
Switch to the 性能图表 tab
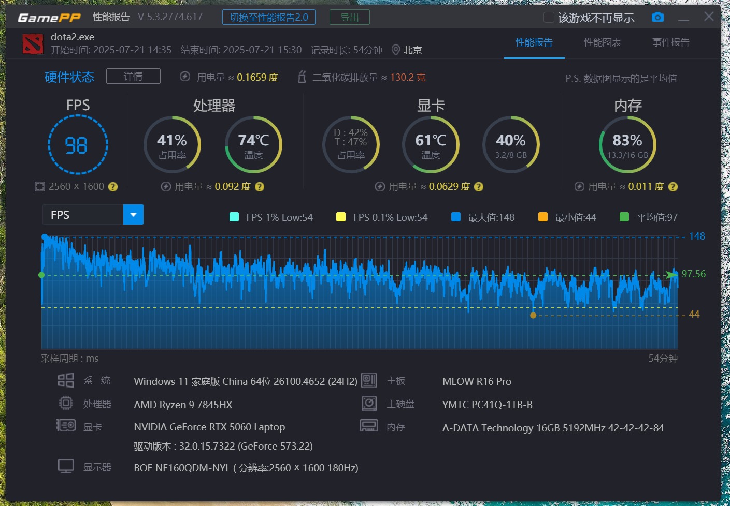(603, 42)
